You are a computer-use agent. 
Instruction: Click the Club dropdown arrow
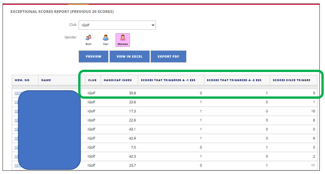[153, 25]
